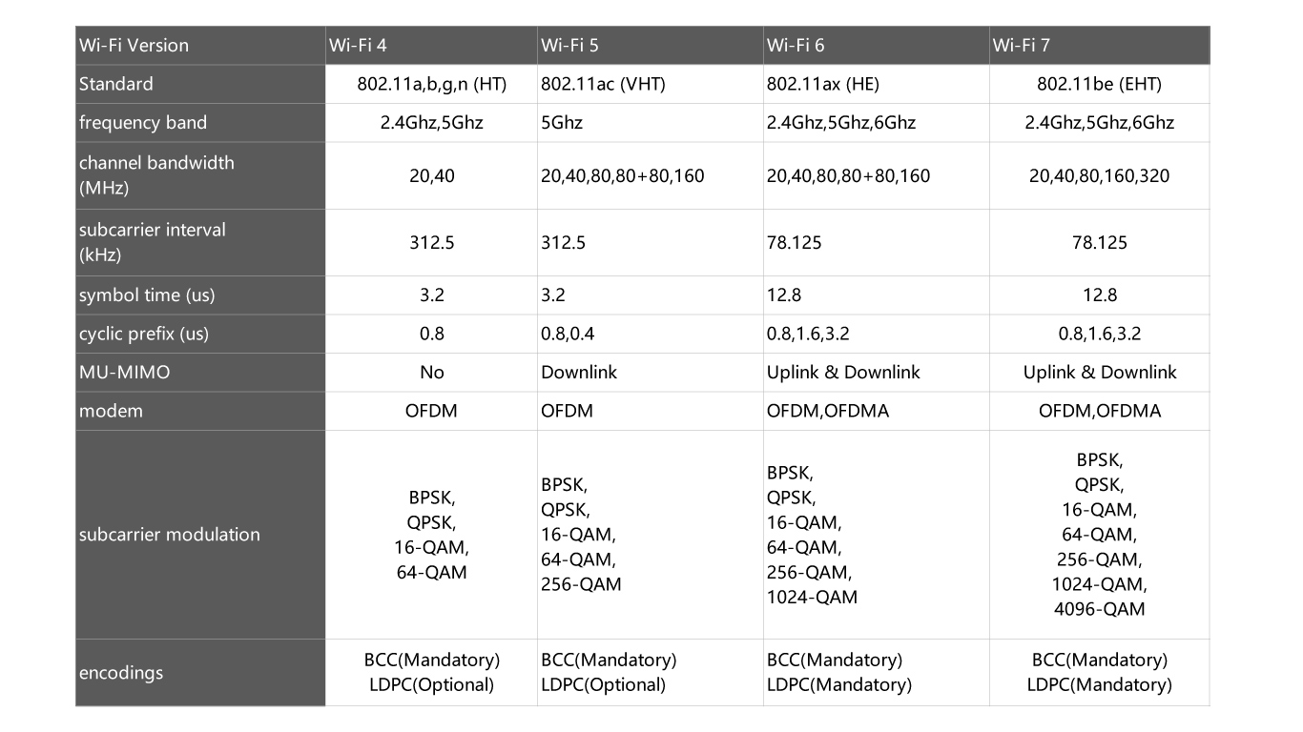Select the "4096-QAM" modulation entry for Wi-Fi 7
The width and height of the screenshot is (1303, 732).
point(1099,609)
